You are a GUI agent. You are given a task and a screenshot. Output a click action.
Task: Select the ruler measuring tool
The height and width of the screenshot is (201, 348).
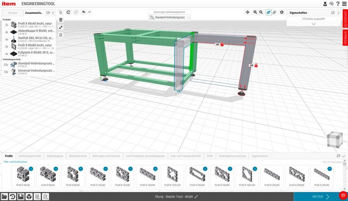76,12
